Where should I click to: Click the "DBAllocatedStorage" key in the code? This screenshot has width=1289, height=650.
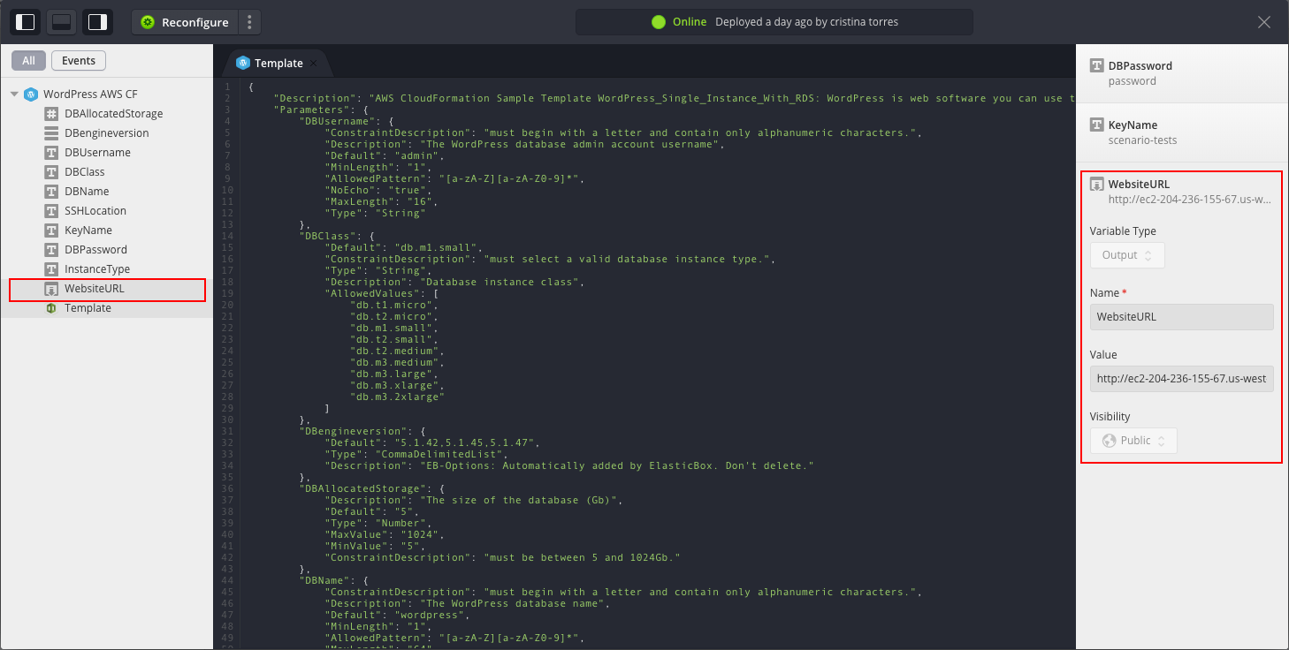[362, 488]
